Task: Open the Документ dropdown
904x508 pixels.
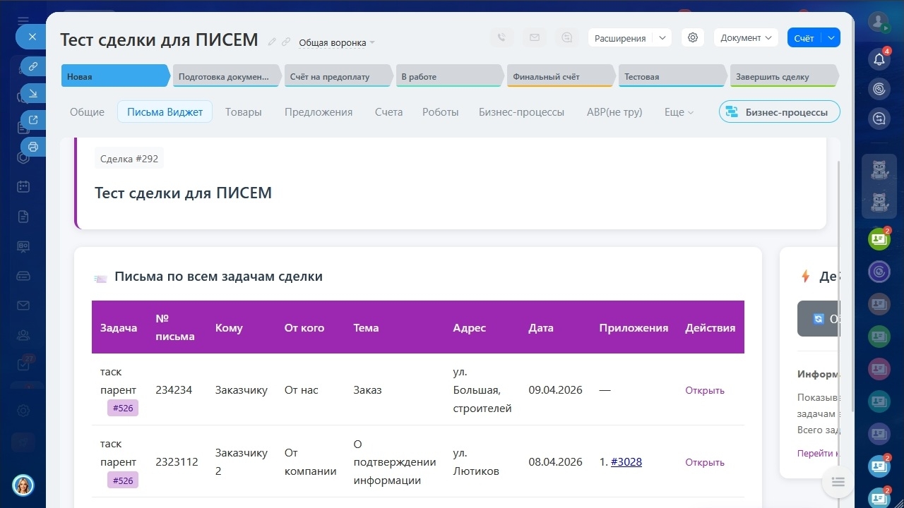Action: tap(746, 38)
